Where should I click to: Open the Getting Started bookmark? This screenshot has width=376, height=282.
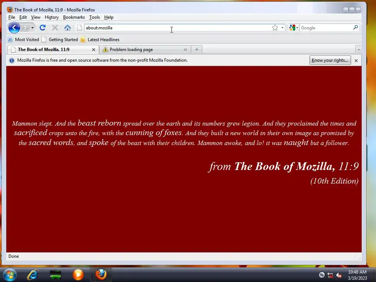pyautogui.click(x=60, y=40)
